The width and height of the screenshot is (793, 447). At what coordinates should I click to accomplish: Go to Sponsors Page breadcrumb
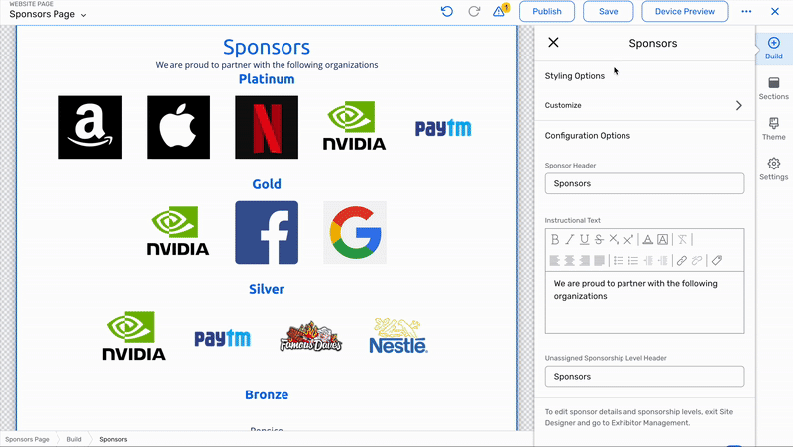coord(28,439)
